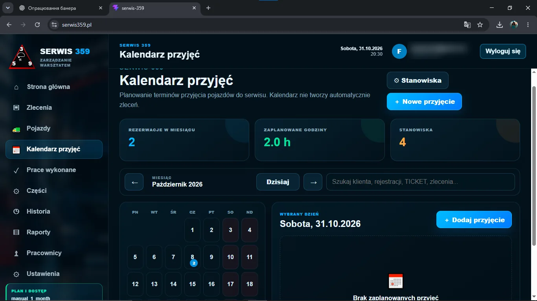Click the Historia clock icon
Screen dimensions: 537x301
[x=16, y=212]
